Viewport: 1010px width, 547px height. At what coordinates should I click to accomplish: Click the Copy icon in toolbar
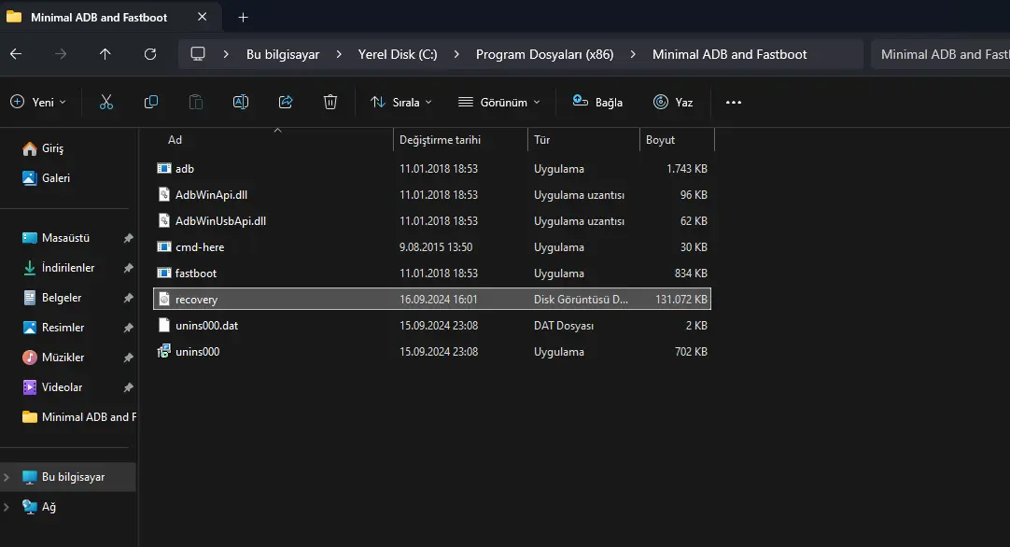tap(150, 102)
